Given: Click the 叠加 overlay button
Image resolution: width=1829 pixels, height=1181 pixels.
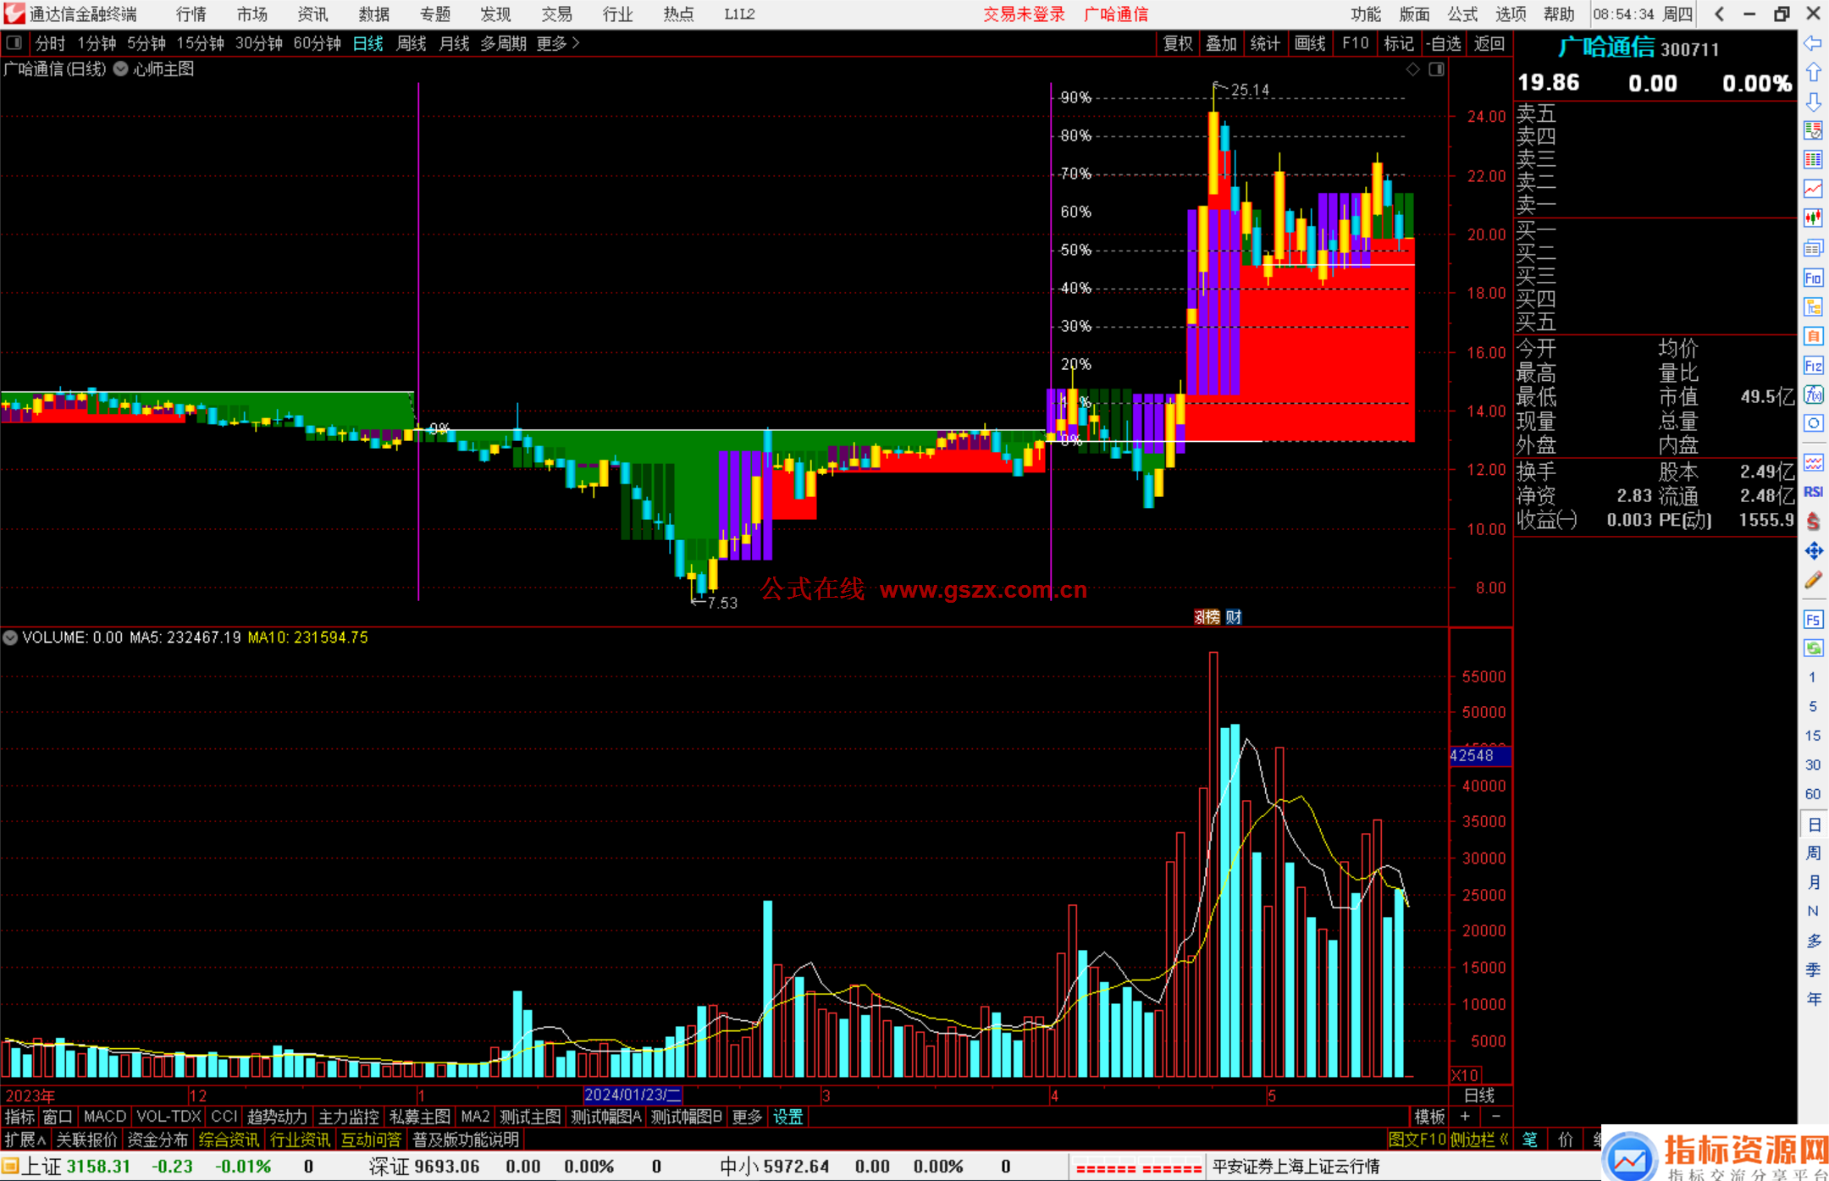Looking at the screenshot, I should [1221, 43].
